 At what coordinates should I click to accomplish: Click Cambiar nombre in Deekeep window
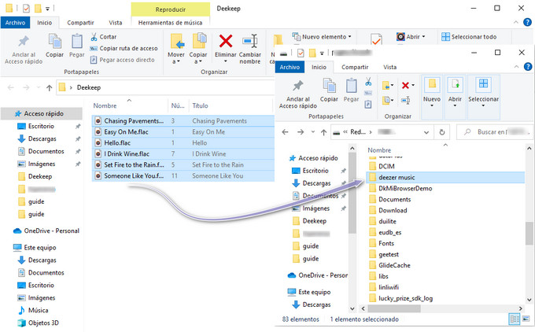pos(250,50)
